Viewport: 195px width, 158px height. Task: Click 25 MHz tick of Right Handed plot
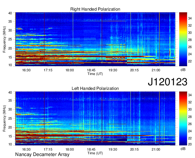[10, 39]
